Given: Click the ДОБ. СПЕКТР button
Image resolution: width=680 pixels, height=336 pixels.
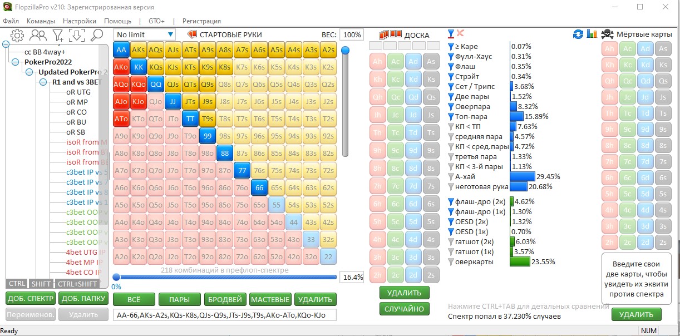Looking at the screenshot, I should tap(31, 298).
